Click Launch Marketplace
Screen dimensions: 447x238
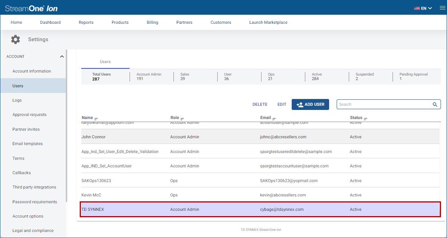[268, 22]
